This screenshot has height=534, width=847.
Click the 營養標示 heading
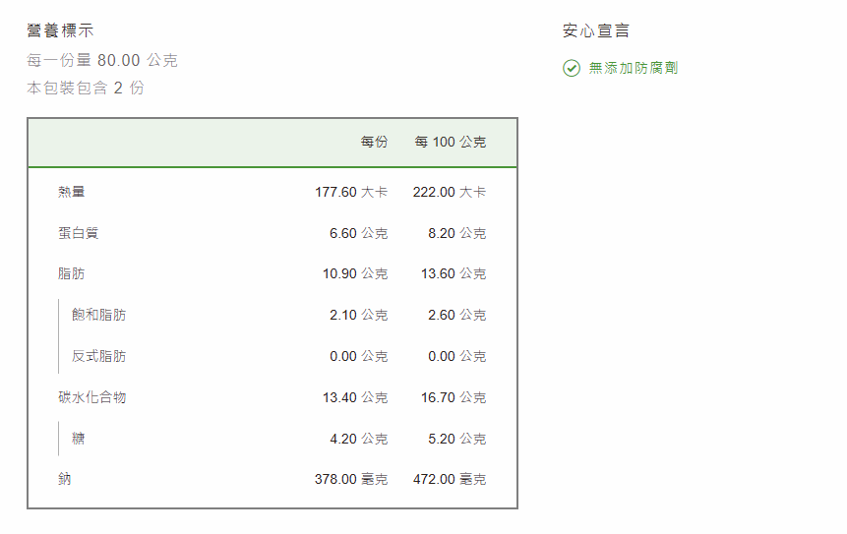[61, 30]
